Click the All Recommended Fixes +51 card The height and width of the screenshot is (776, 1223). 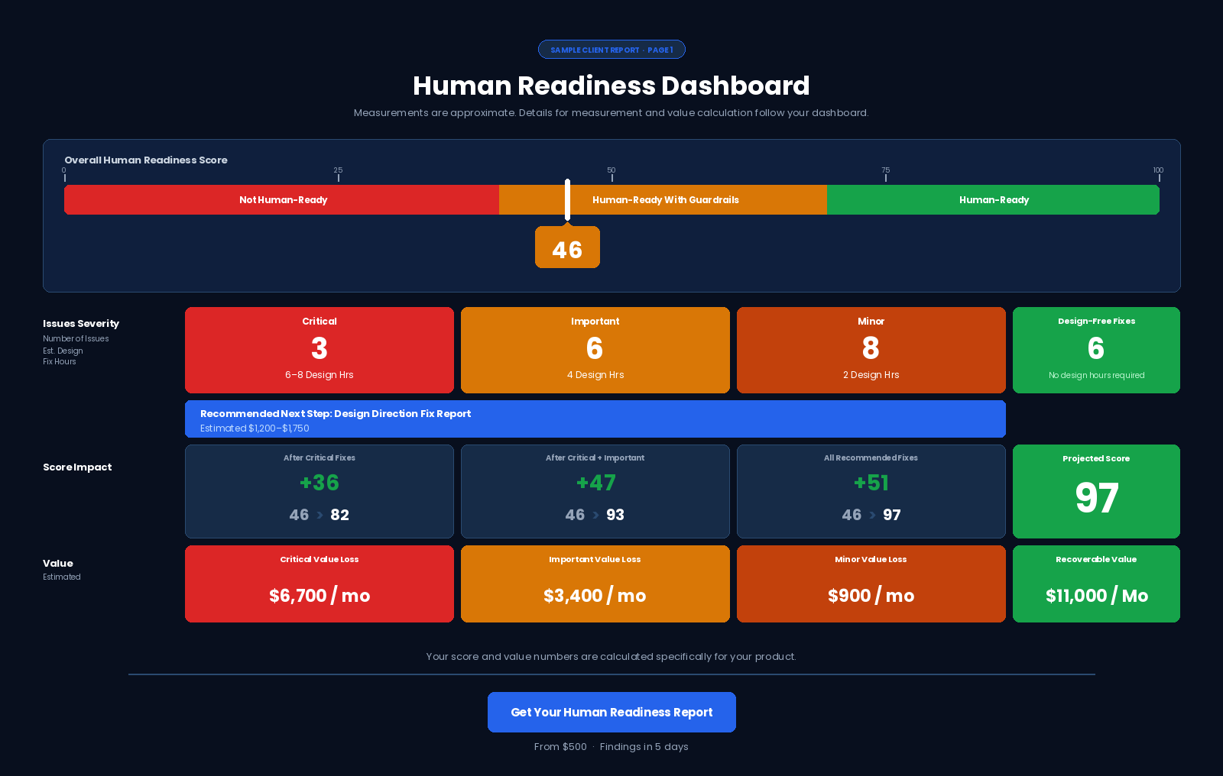tap(871, 491)
